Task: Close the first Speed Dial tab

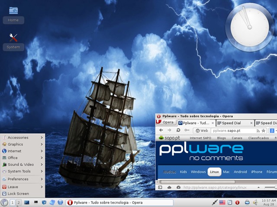Action: coord(251,123)
